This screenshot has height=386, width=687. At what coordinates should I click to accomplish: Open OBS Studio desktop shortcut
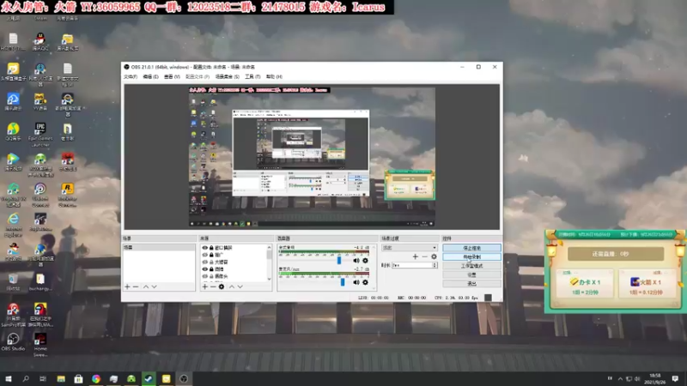13,342
